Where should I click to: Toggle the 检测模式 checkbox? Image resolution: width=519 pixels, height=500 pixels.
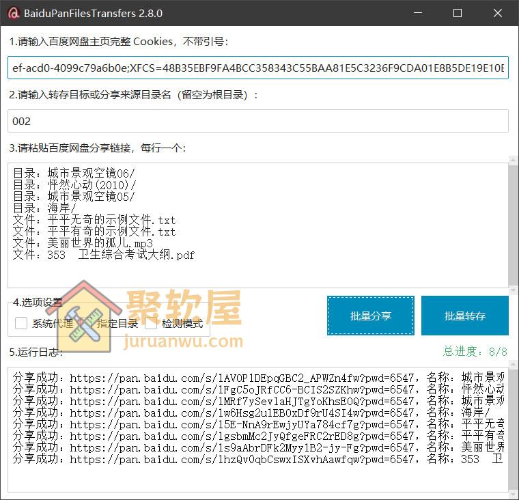[151, 323]
